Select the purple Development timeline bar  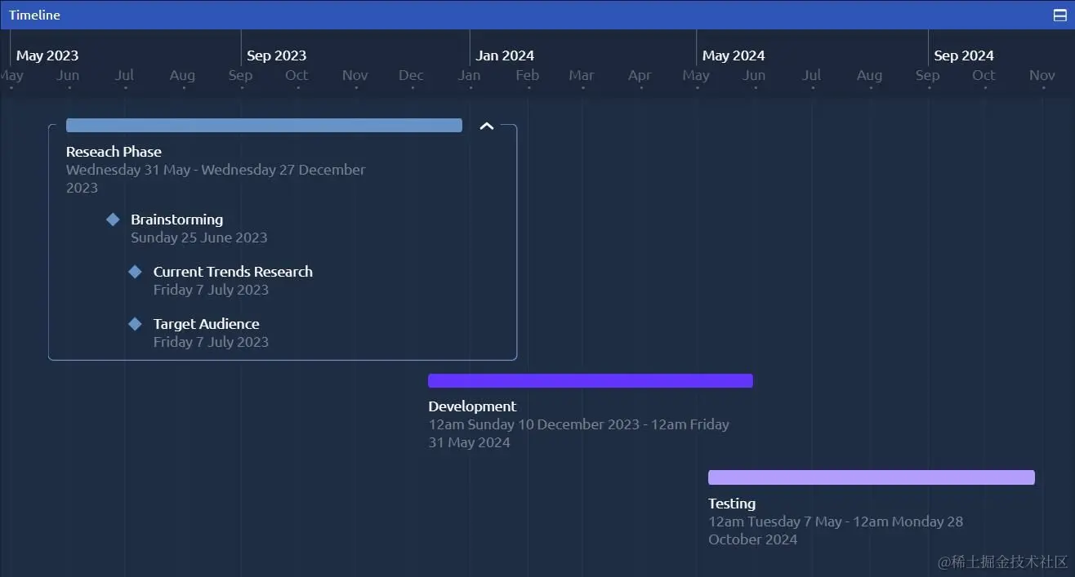[591, 380]
